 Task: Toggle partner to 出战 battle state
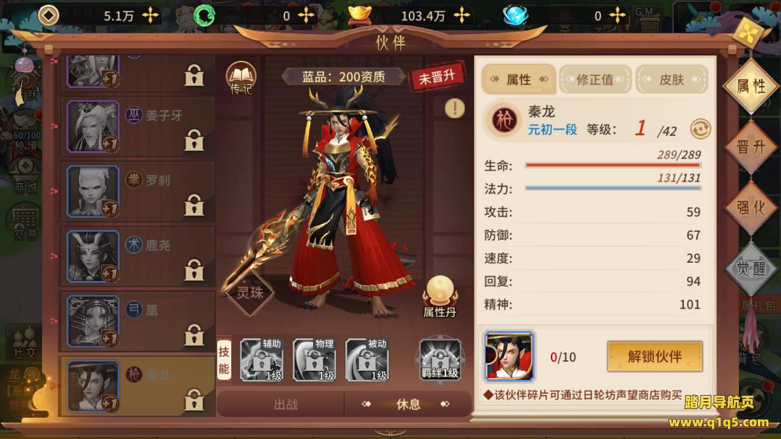click(285, 404)
